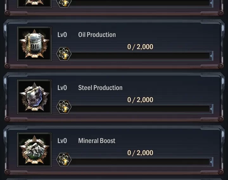
Task: Click the 0 / 2,000 counter for Oil Production
Action: [140, 47]
